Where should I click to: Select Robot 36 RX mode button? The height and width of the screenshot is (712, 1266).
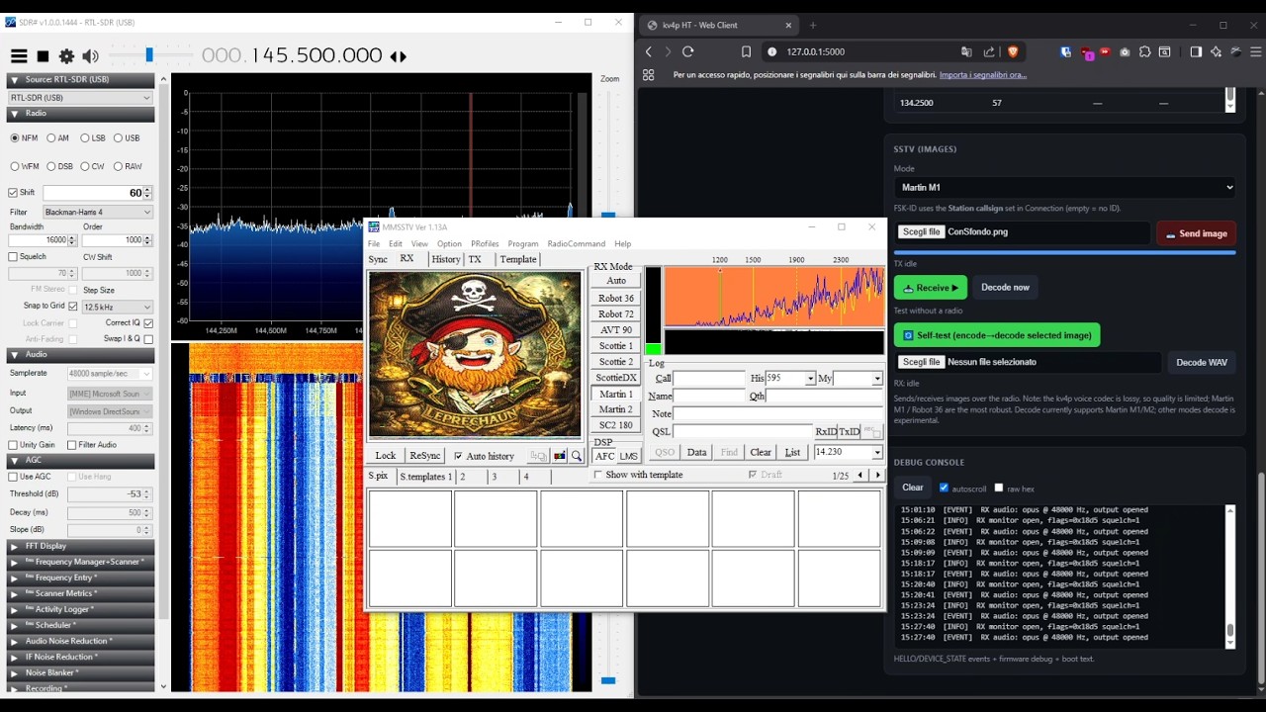tap(616, 299)
